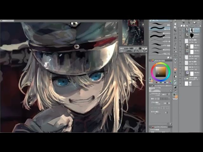Hide the レイヤー 14 layer
The height and width of the screenshot is (152, 203).
point(180,63)
